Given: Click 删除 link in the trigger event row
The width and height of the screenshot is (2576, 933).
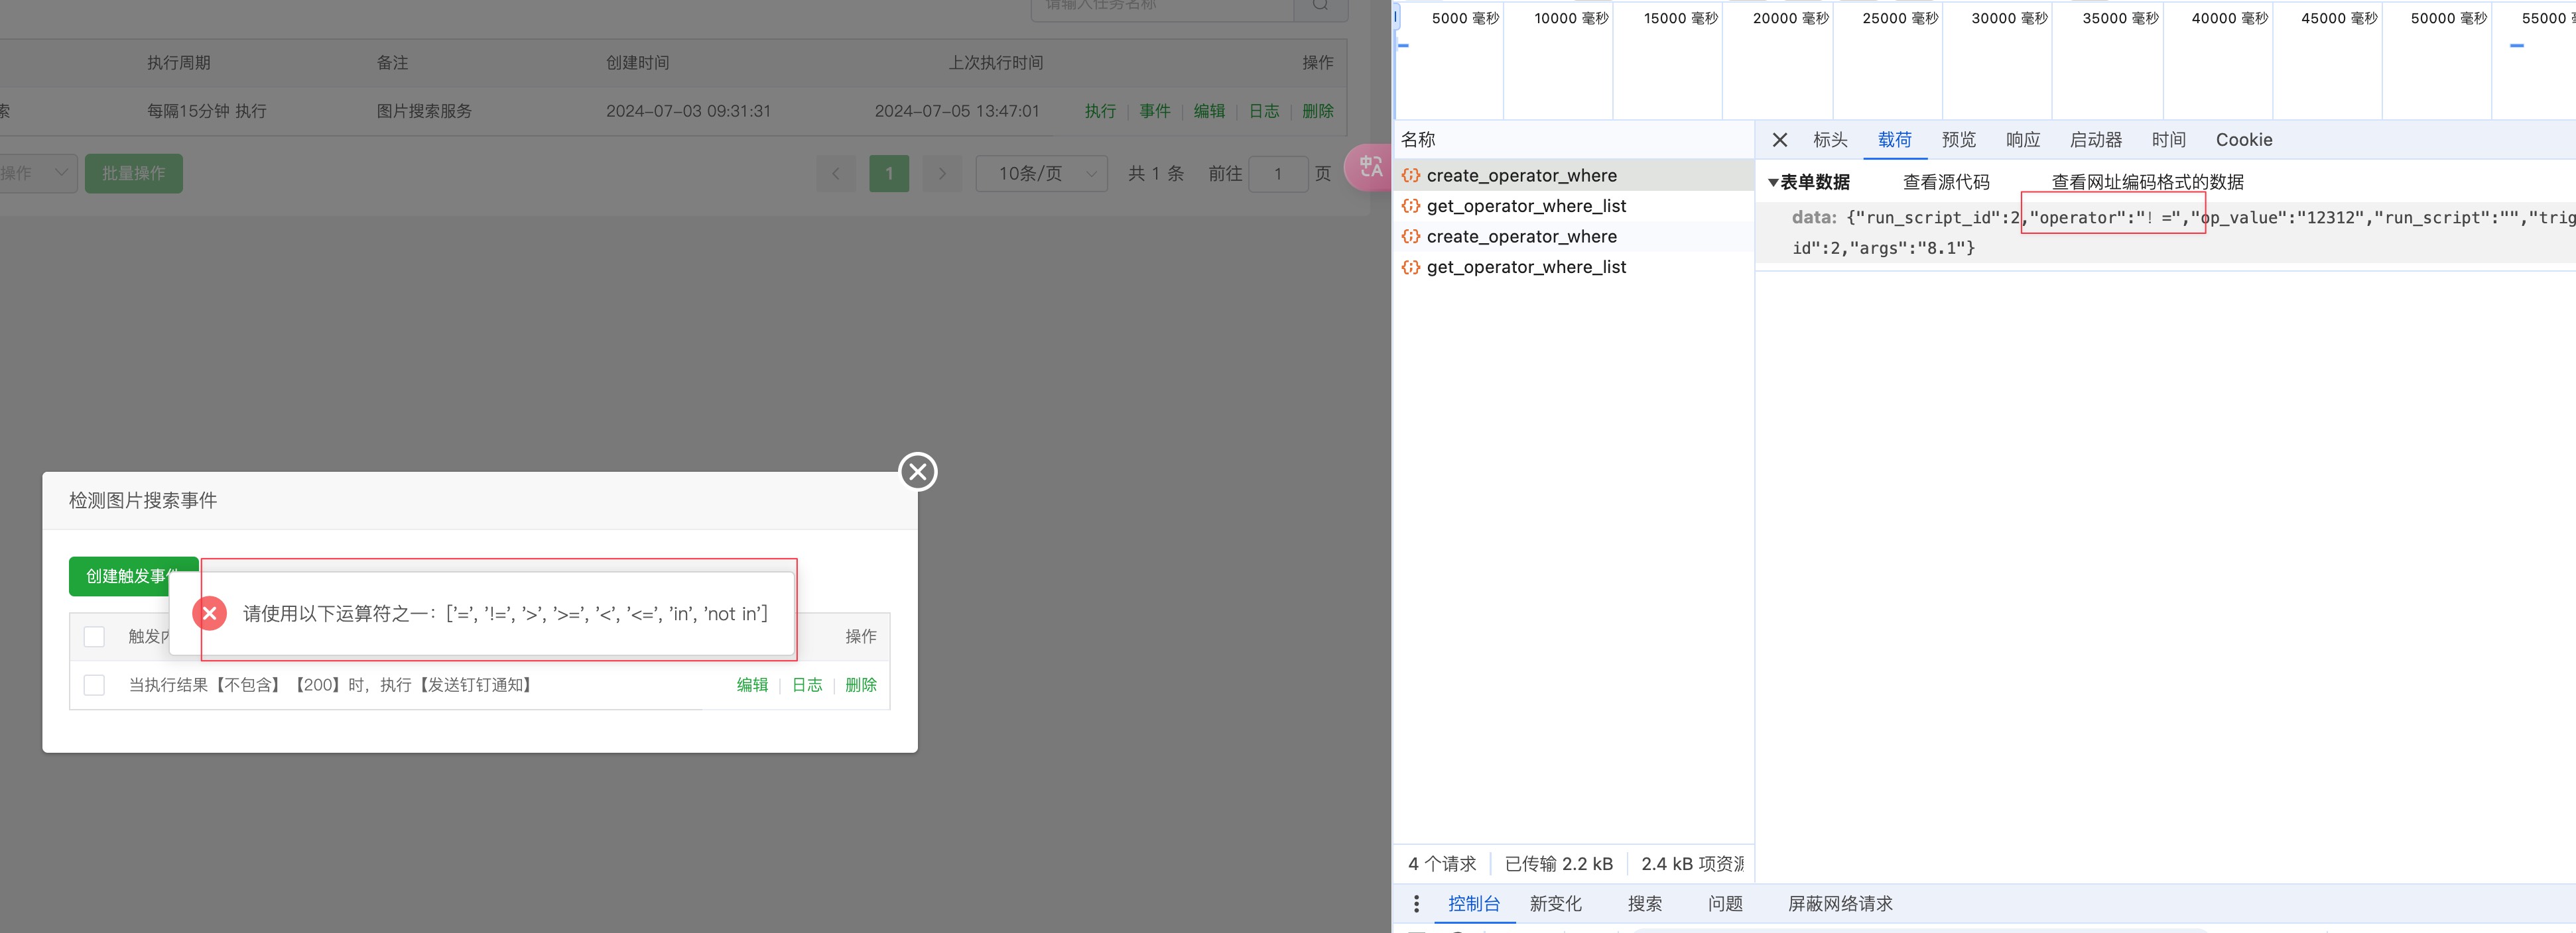Looking at the screenshot, I should tap(861, 685).
